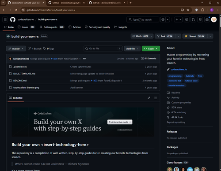The image size is (221, 171).
Task: Bookmark this page with the star icon
Action: [188, 10]
